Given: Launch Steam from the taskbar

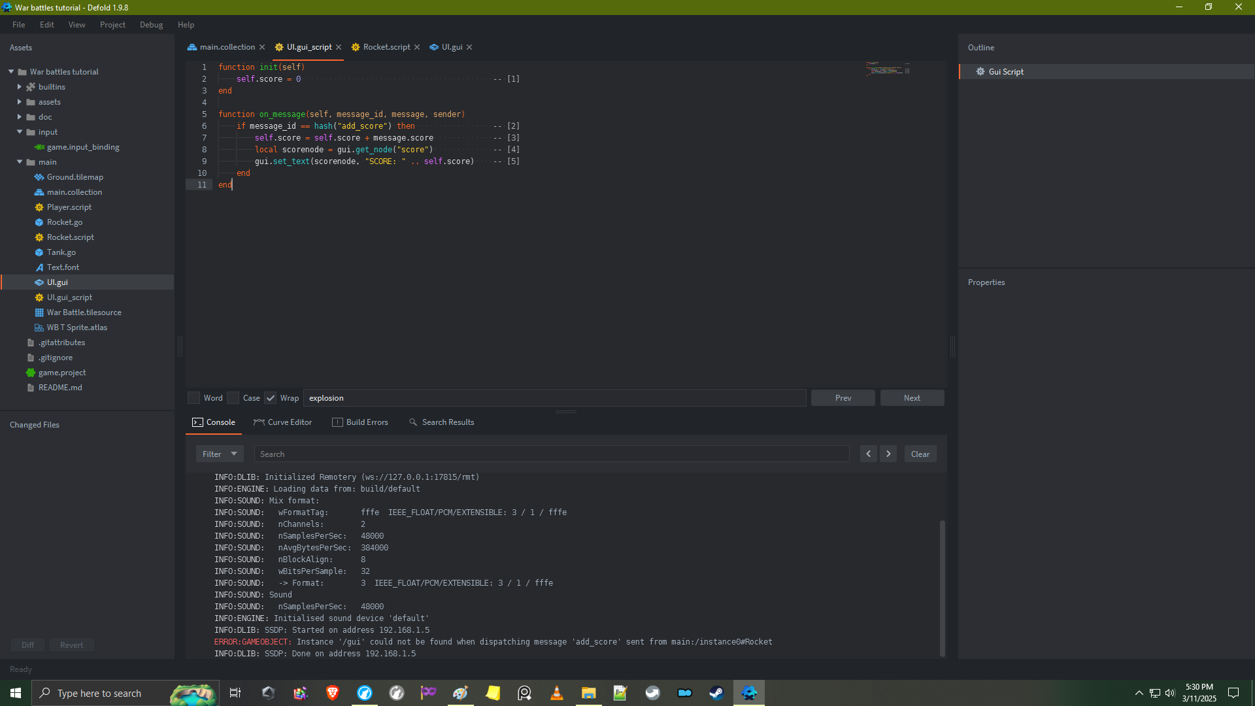Looking at the screenshot, I should [x=716, y=693].
